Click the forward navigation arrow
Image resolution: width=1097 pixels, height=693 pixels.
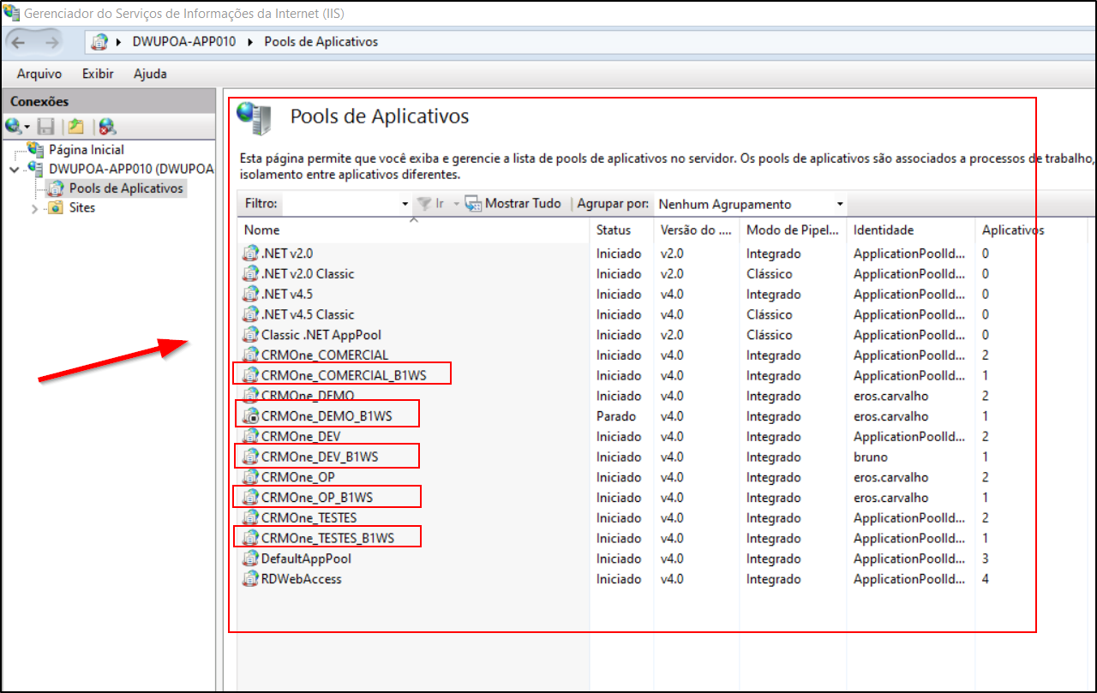coord(51,42)
